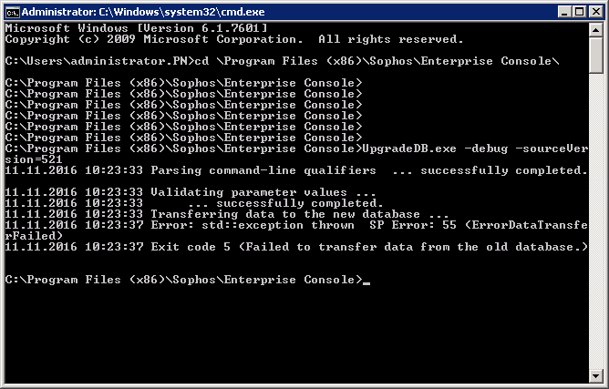Click the empty black console area below the prompt
Viewport: 609px width, 389px height.
[x=296, y=333]
